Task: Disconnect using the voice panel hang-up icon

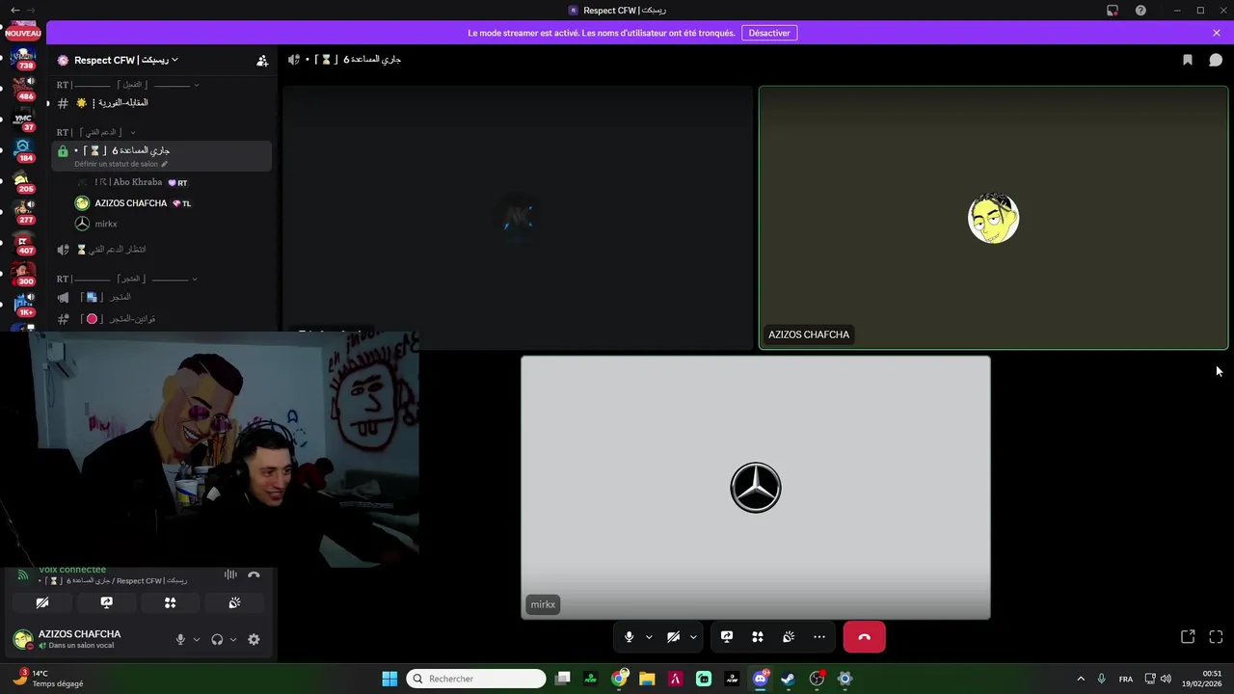Action: tap(254, 574)
